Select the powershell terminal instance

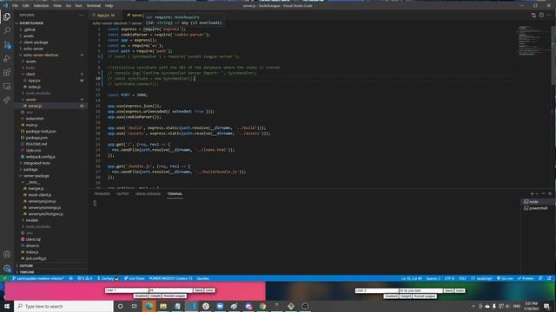point(537,208)
